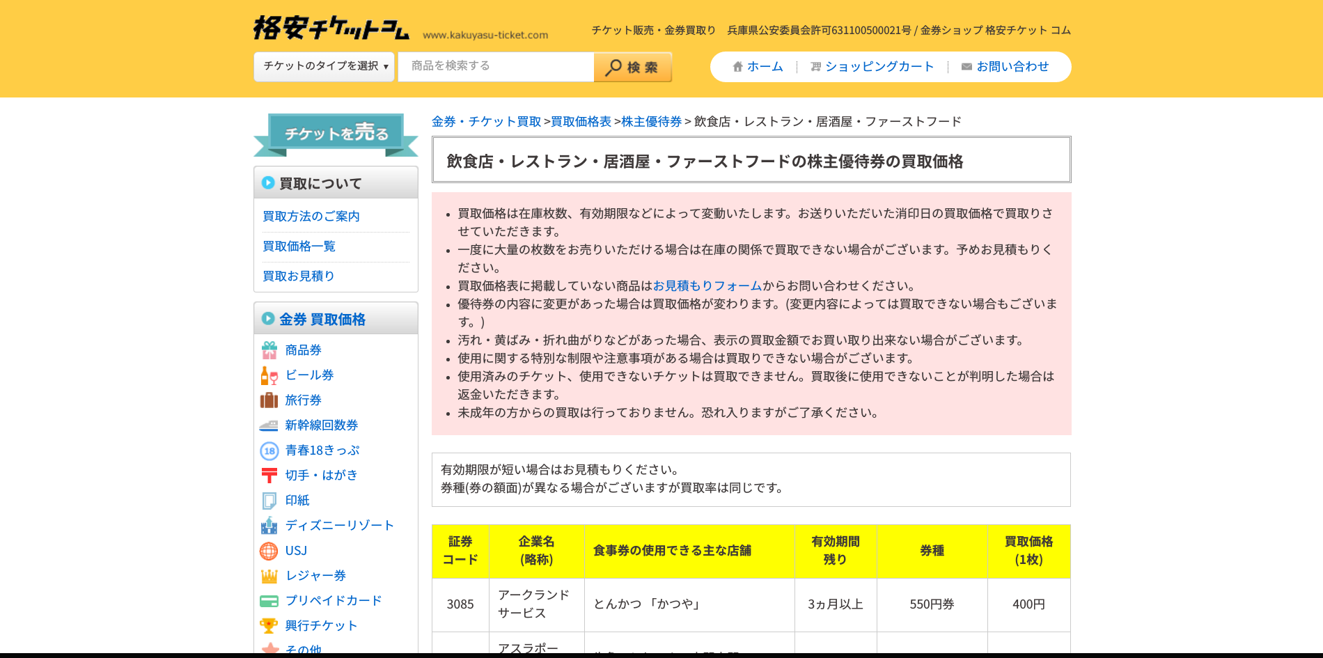This screenshot has width=1323, height=658.
Task: Click the 商品を検索する search field
Action: tap(496, 67)
